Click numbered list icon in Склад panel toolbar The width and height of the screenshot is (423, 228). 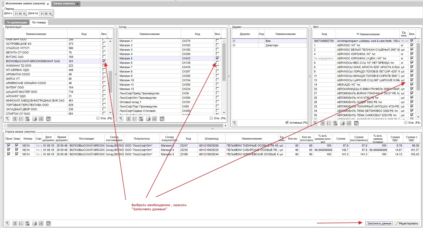coord(135,119)
